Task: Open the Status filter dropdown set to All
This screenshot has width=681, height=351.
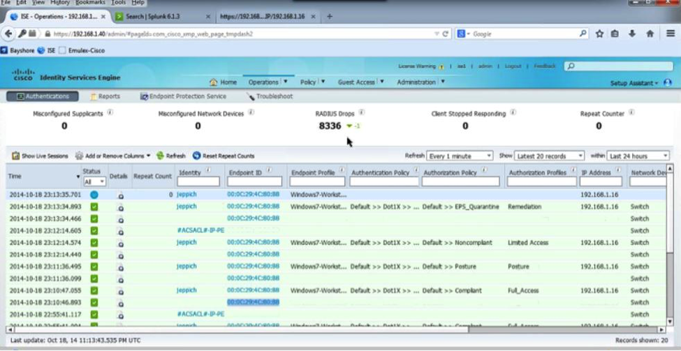Action: 94,181
